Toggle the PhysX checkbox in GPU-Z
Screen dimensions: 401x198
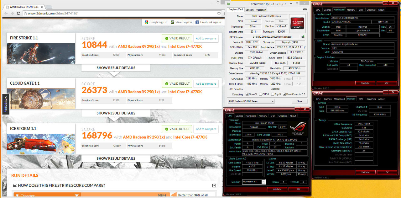coord(272,94)
